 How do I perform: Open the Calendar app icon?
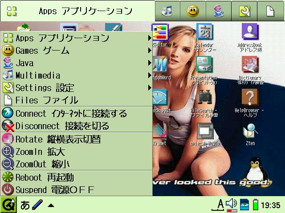205,33
